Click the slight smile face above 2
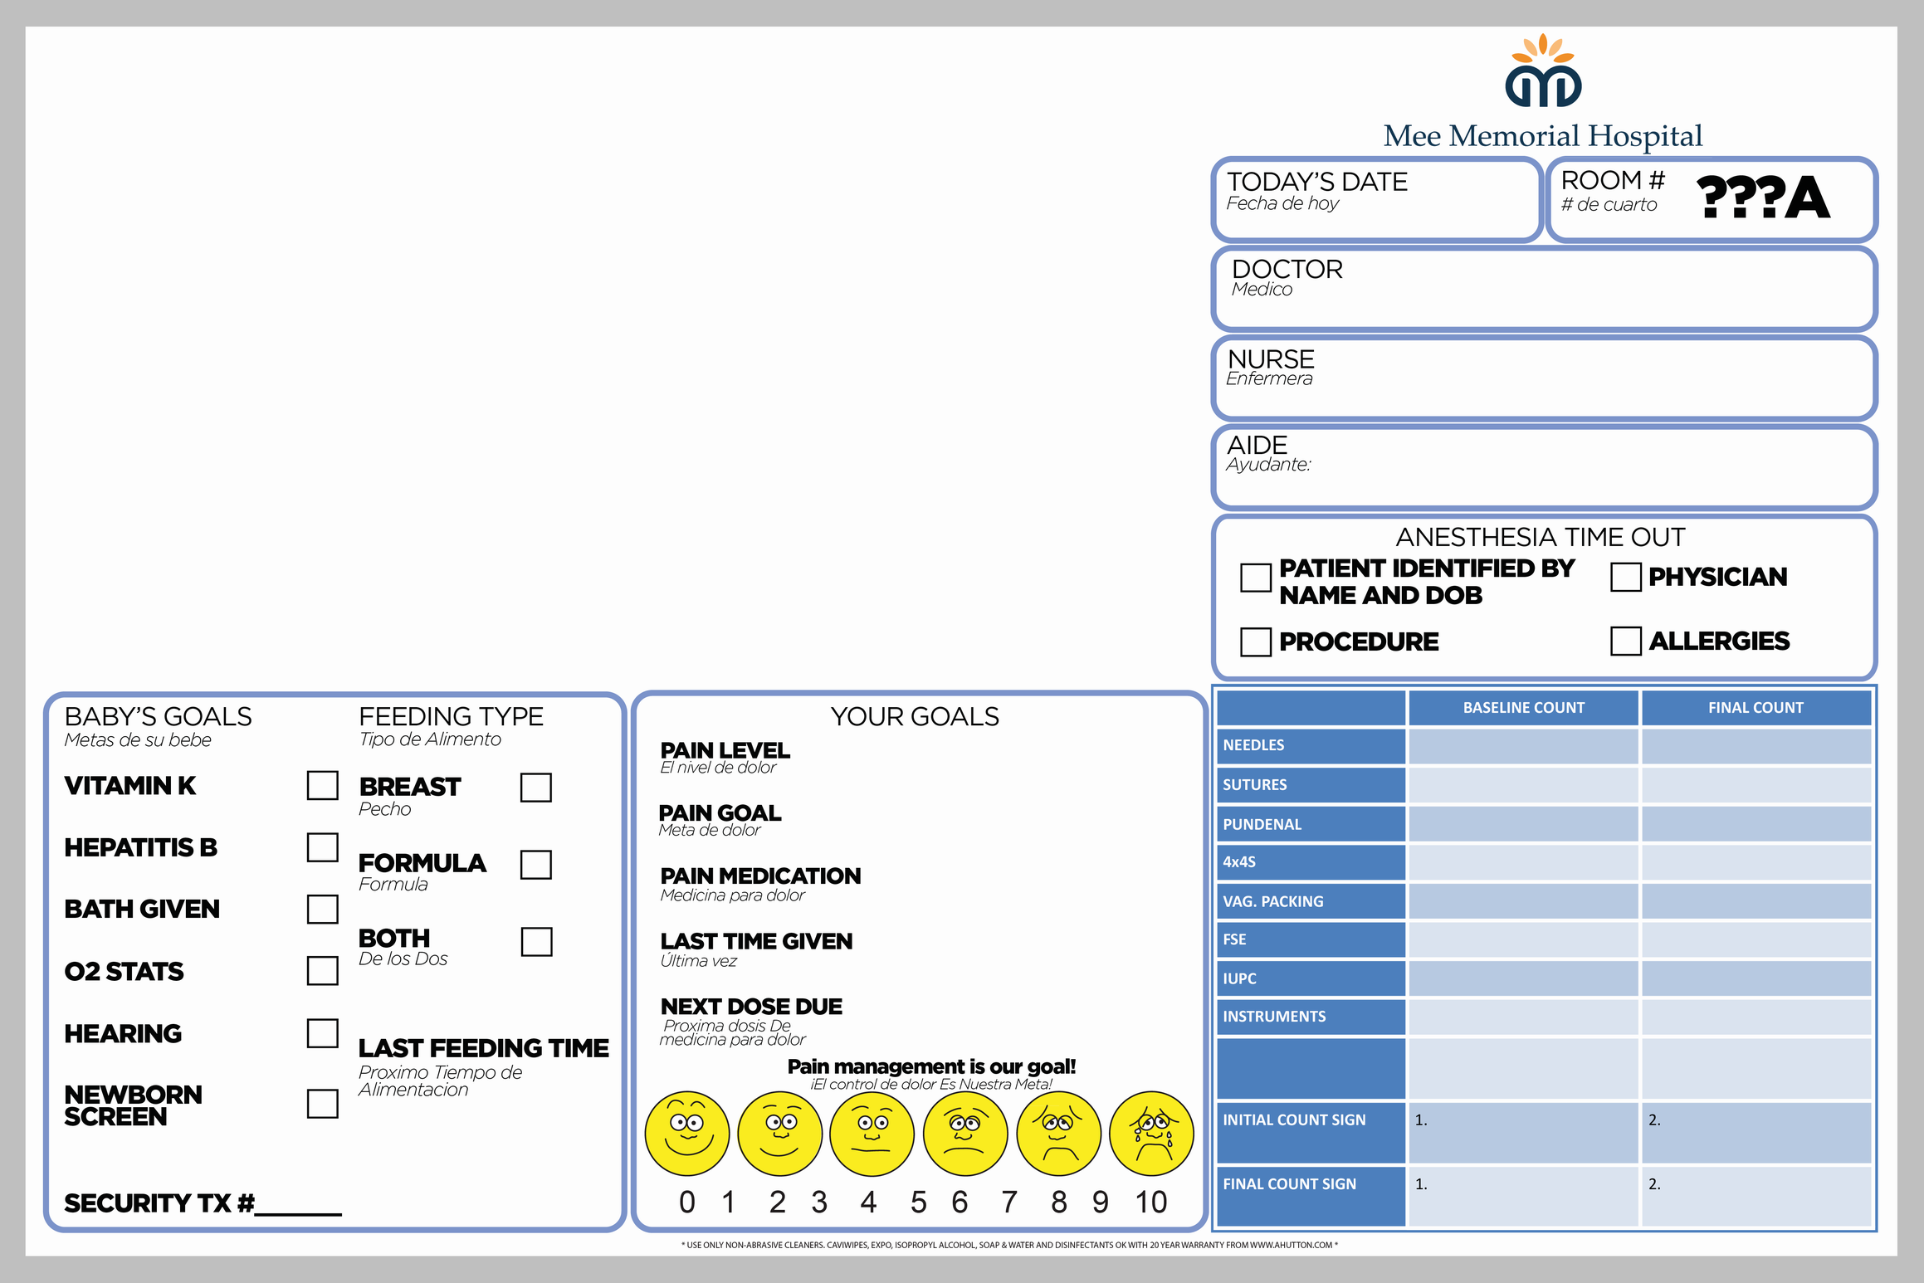Image resolution: width=1924 pixels, height=1283 pixels. pyautogui.click(x=779, y=1133)
